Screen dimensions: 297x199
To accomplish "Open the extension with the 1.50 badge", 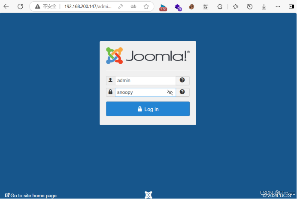I will tap(163, 7).
